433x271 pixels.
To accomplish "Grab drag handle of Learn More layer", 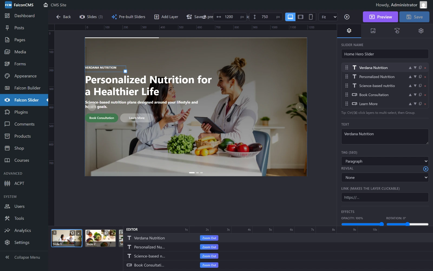I will (x=347, y=104).
